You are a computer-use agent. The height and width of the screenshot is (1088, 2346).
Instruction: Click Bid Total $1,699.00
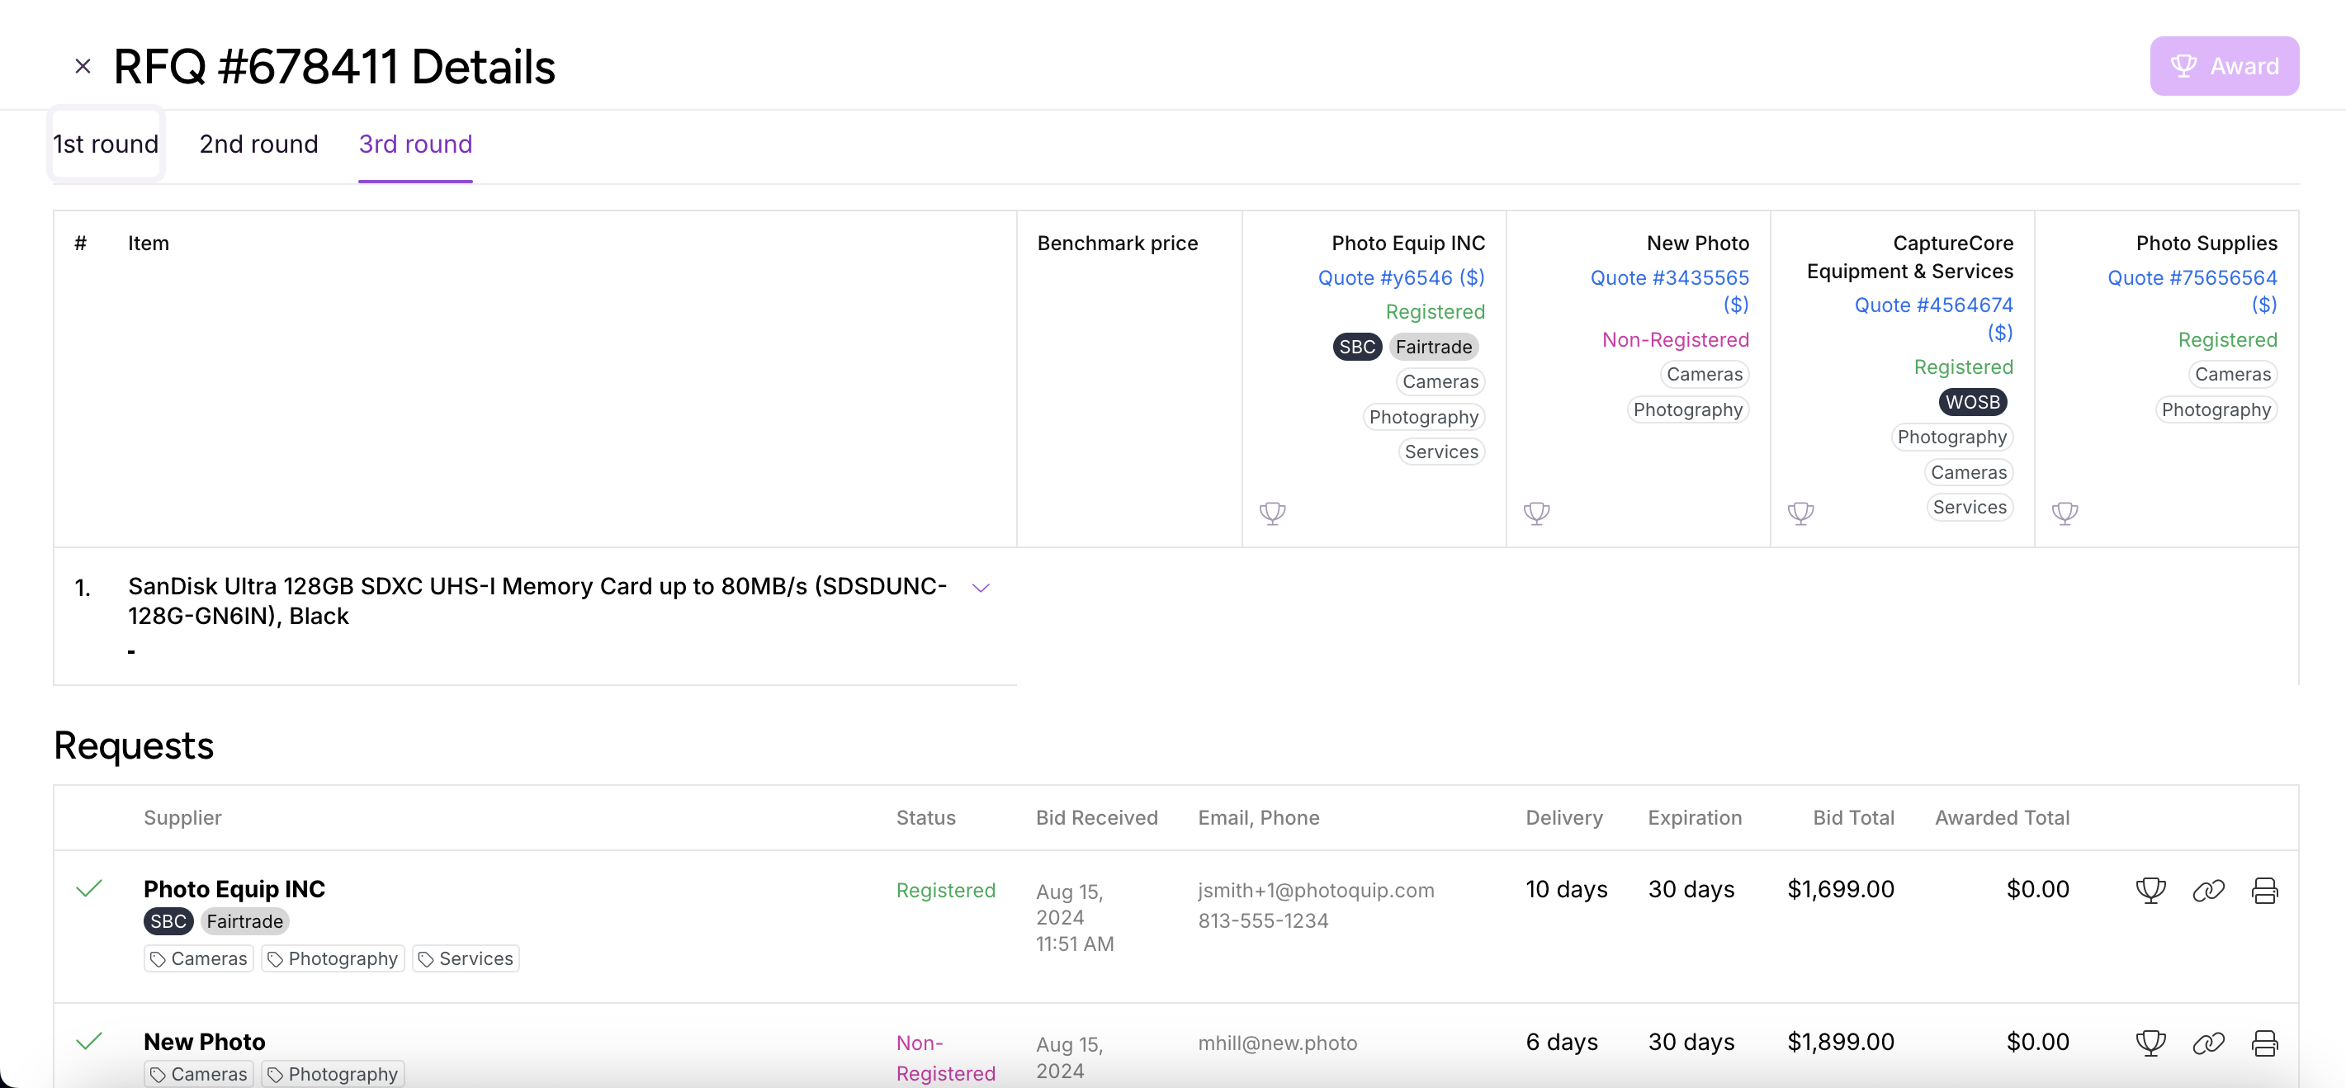pos(1841,890)
